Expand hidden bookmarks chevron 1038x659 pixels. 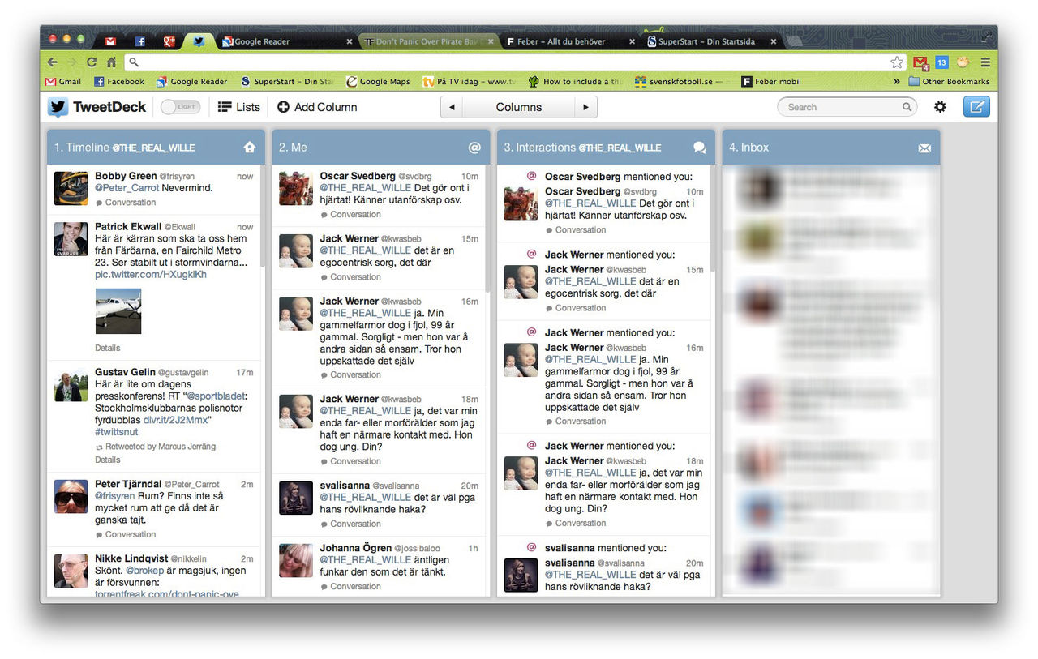coord(897,81)
